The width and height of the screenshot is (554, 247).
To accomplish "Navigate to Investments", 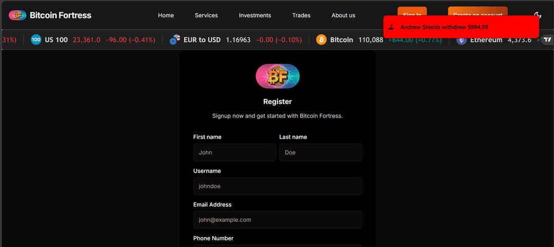I will (255, 15).
